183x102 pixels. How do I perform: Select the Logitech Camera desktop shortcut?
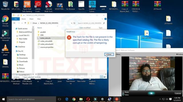point(92,6)
